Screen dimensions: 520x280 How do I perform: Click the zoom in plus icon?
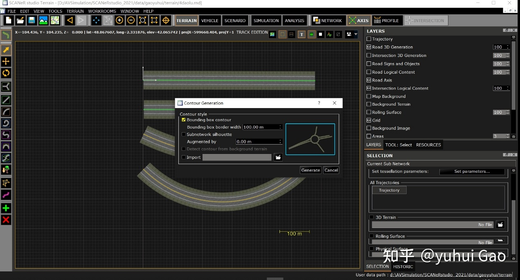tap(119, 20)
